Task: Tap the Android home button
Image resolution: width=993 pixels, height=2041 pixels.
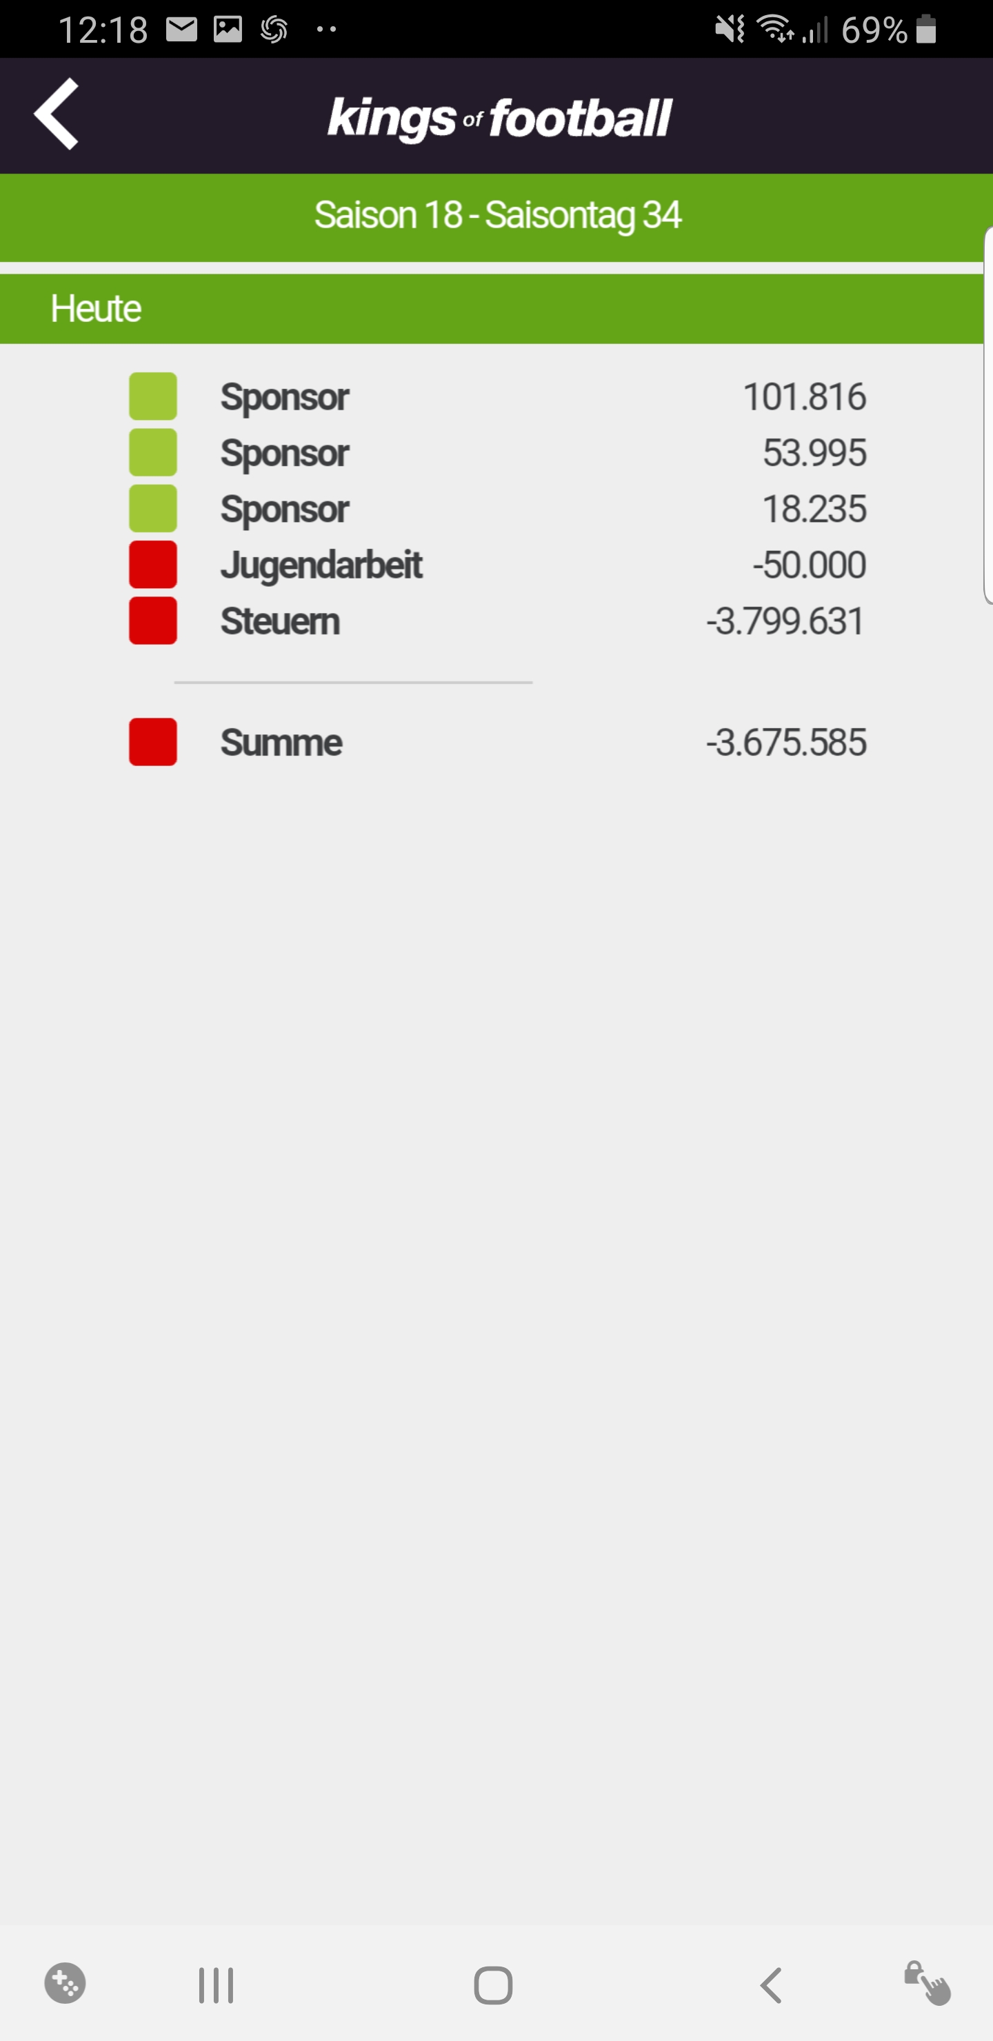Action: (x=493, y=1984)
